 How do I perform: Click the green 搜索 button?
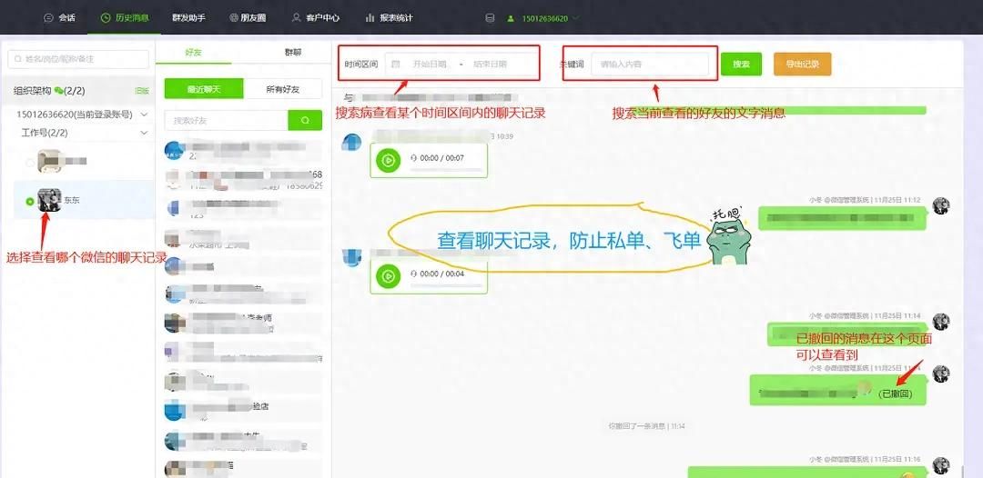(x=741, y=64)
